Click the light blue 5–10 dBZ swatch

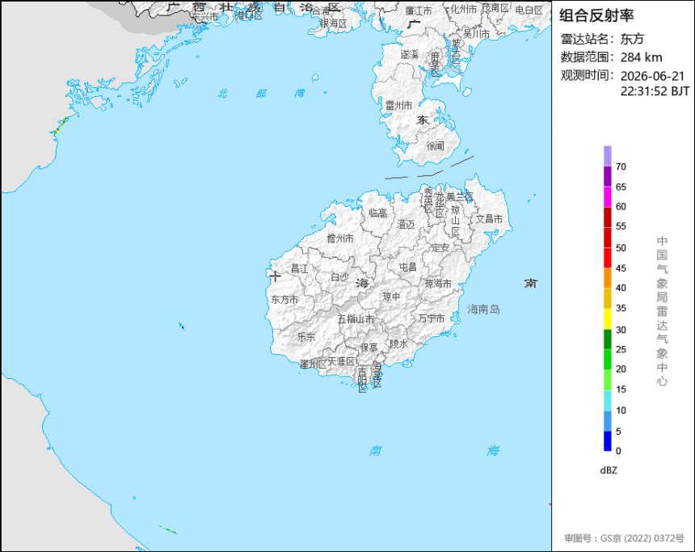[x=607, y=421]
